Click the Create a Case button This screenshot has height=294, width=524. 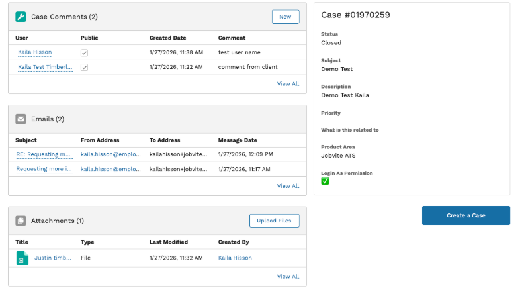[x=466, y=215]
